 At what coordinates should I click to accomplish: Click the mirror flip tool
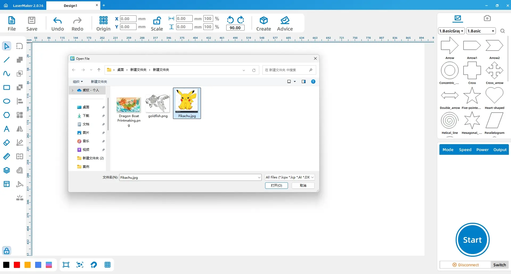point(20,129)
